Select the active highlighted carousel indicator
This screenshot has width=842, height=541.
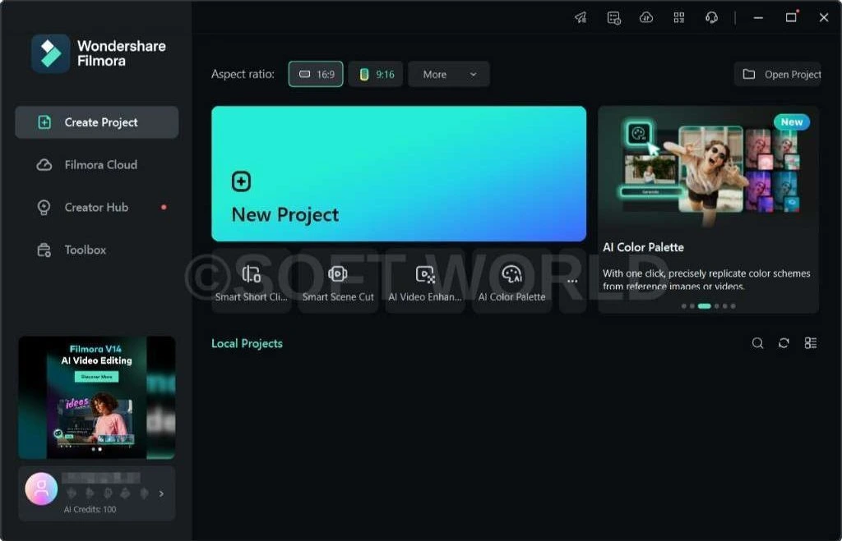(x=704, y=306)
